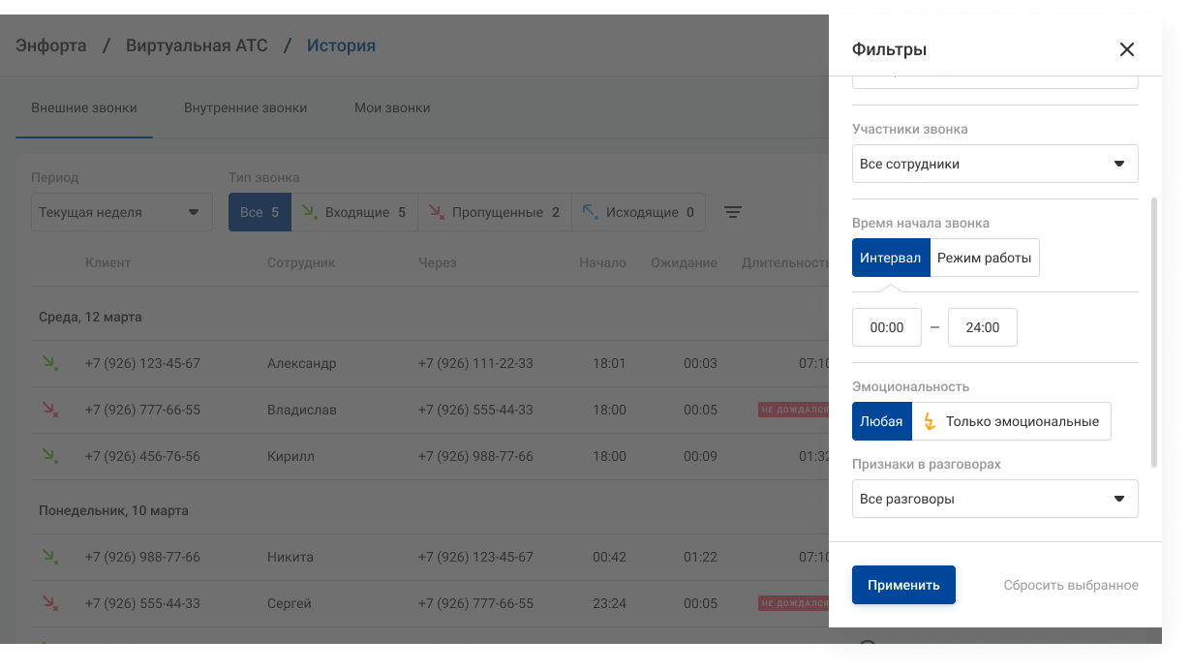1191x671 pixels.
Task: Open the Период dropdown showing Текущая неделя
Action: 121,212
